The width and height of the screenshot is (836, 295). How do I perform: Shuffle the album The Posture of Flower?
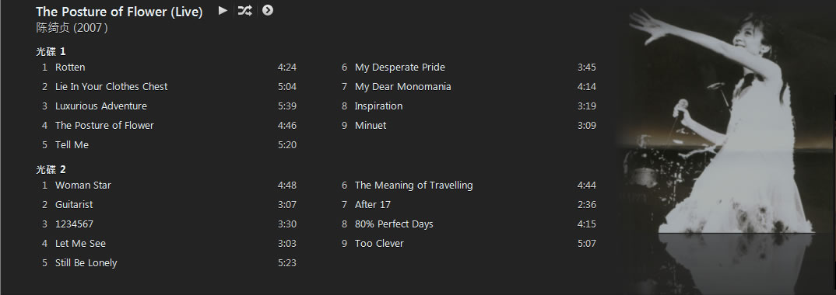pyautogui.click(x=244, y=11)
